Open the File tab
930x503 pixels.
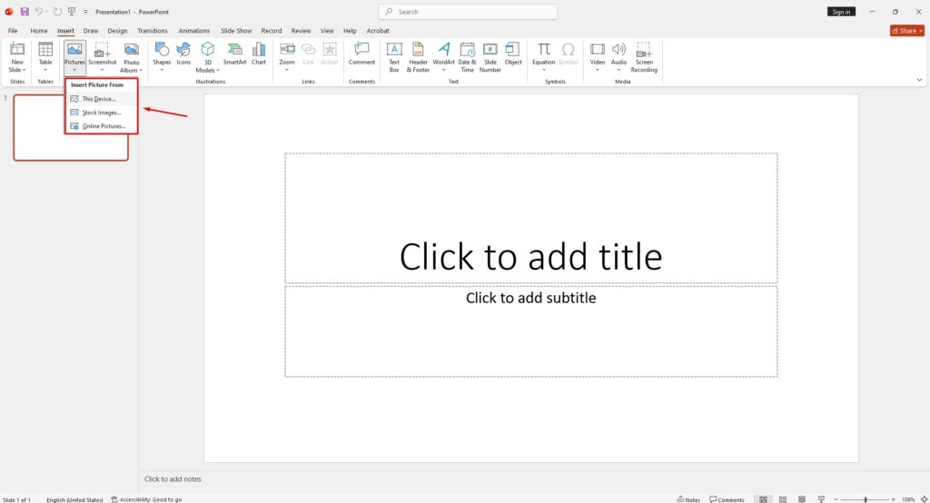point(13,31)
